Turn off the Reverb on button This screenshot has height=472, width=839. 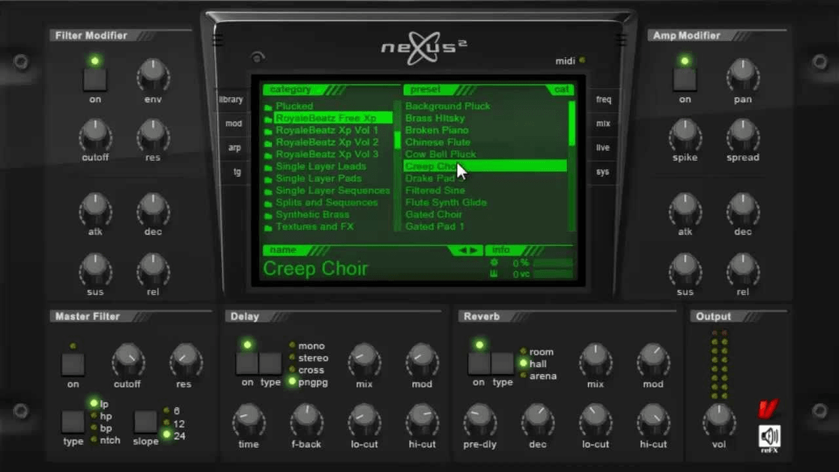tap(479, 364)
